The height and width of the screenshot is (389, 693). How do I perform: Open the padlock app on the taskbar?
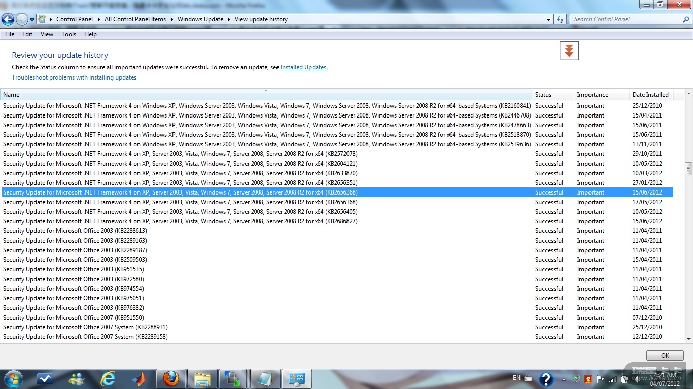tap(233, 379)
